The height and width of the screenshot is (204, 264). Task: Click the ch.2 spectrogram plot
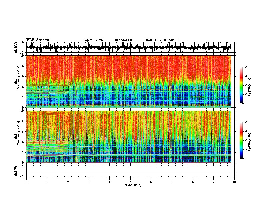129,137
